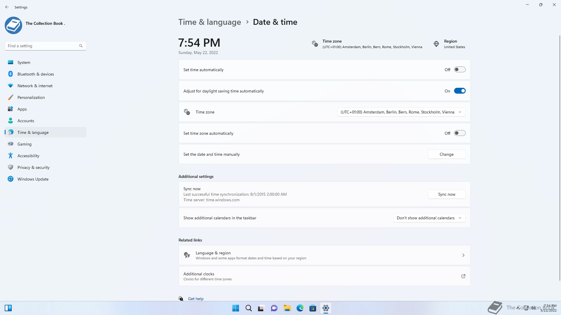Open Privacy & security settings

point(46,167)
